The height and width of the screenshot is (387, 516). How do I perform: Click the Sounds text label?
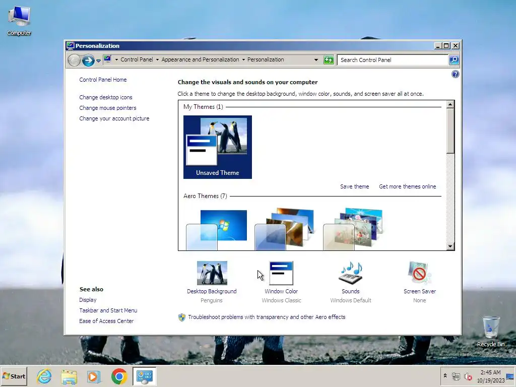[x=351, y=292]
